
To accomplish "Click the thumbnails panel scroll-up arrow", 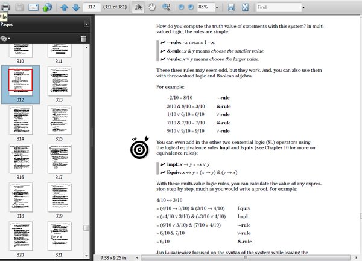I will tap(86, 47).
